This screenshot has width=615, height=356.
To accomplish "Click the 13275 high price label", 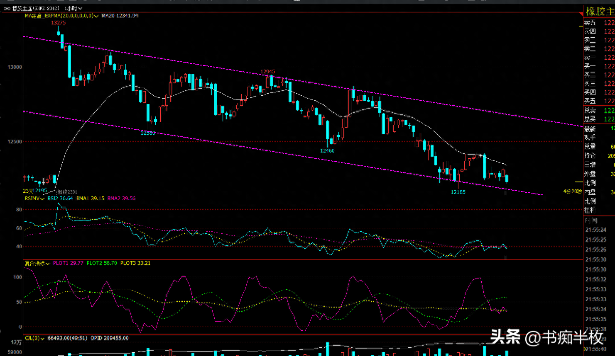I will pyautogui.click(x=58, y=23).
